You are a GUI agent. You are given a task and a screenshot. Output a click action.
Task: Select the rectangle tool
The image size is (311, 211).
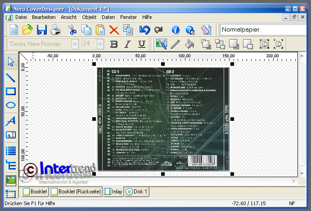point(11,92)
